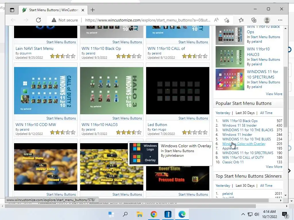This screenshot has height=220, width=294.
Task: Select Last 30 Days under Top Skinners
Action: [245, 186]
